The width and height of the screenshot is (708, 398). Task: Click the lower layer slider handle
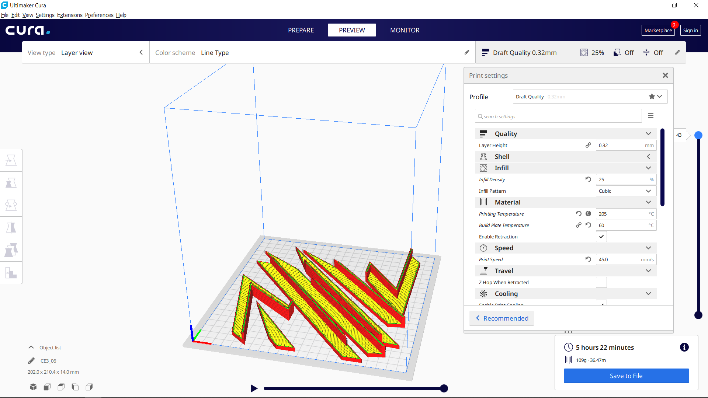click(x=698, y=315)
